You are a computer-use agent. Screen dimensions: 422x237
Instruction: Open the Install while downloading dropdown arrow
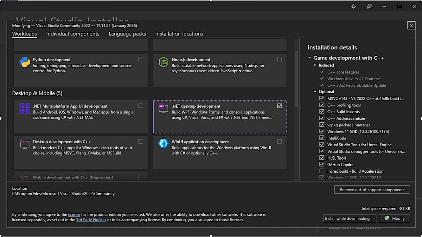click(374, 218)
